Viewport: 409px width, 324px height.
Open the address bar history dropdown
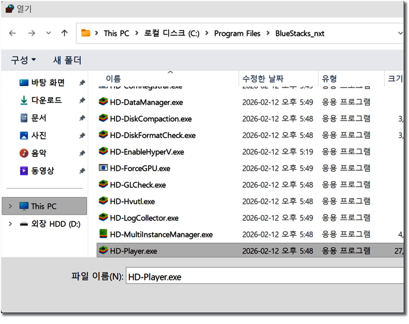[x=400, y=33]
